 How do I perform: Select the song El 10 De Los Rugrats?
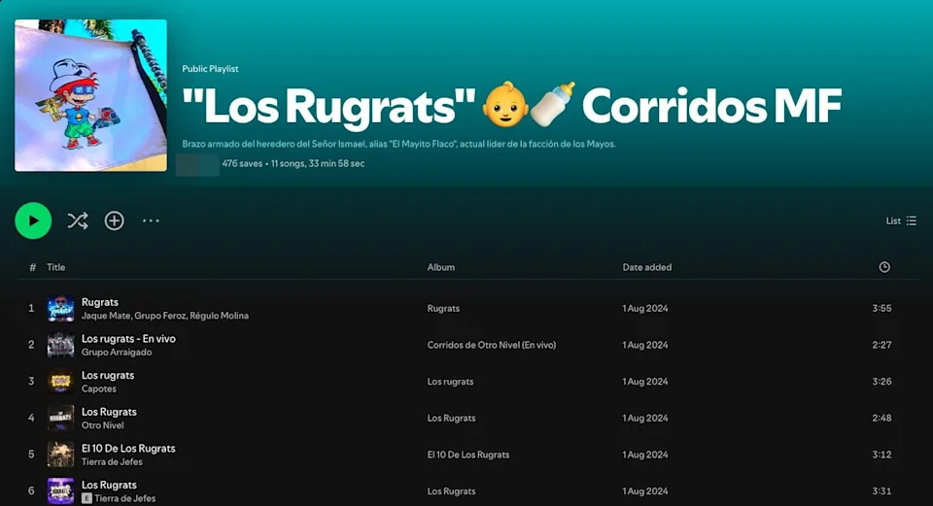[x=128, y=449]
